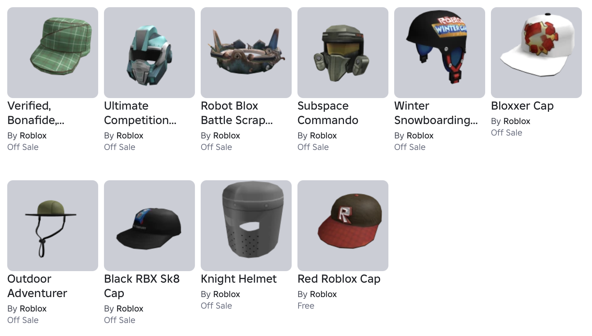Select the Black RBX Sk8 Cap image

tap(149, 226)
